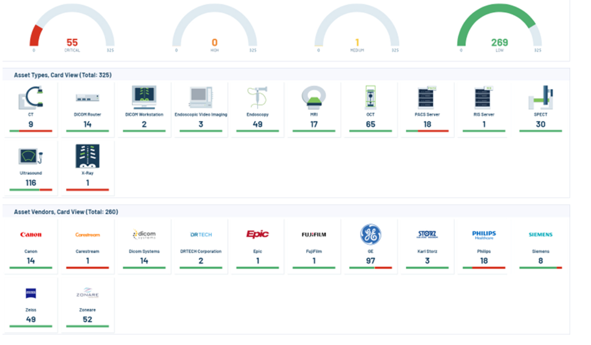
Task: Select the PACS Server rack icon
Action: click(427, 98)
